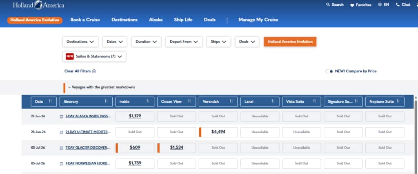
Task: Select $1,129 Inside price
Action: pyautogui.click(x=135, y=116)
